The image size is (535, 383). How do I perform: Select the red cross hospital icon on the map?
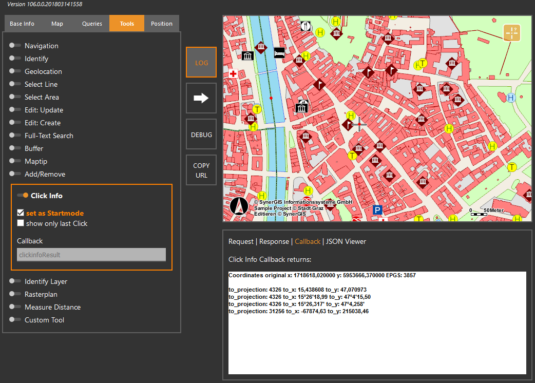233,74
